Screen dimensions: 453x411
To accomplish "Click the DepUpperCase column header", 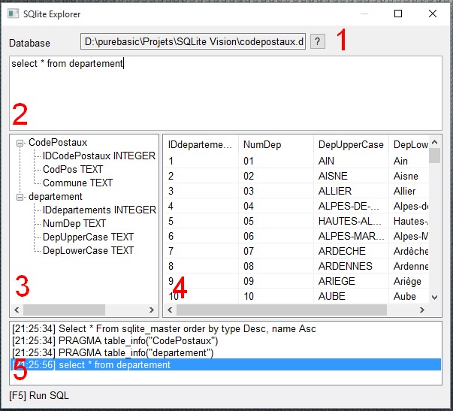I will [351, 145].
